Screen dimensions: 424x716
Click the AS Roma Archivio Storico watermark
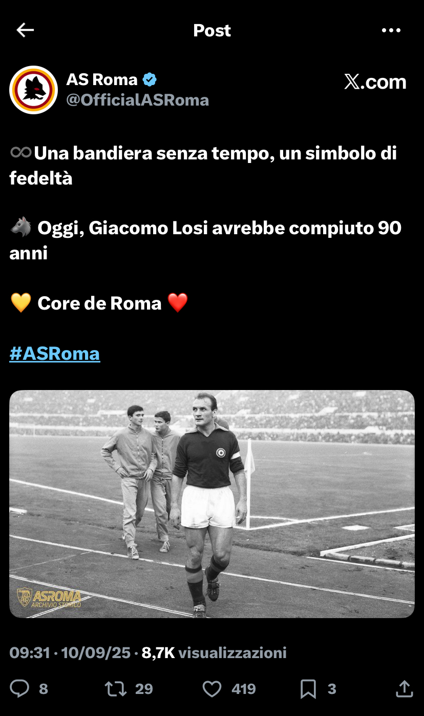click(x=49, y=598)
